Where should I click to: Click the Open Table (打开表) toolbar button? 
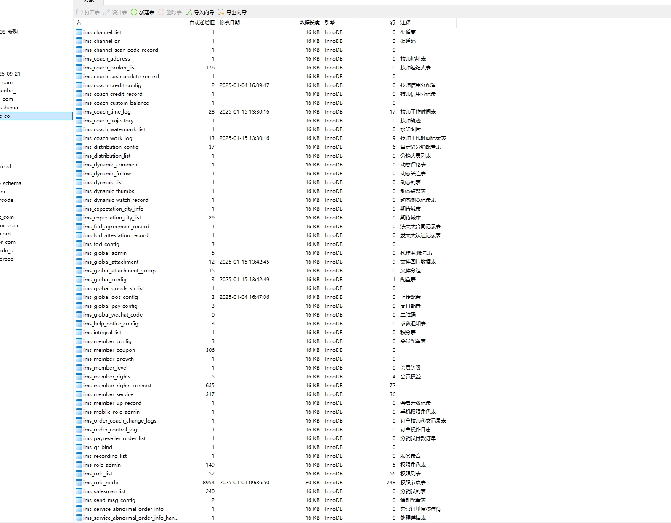tap(88, 12)
